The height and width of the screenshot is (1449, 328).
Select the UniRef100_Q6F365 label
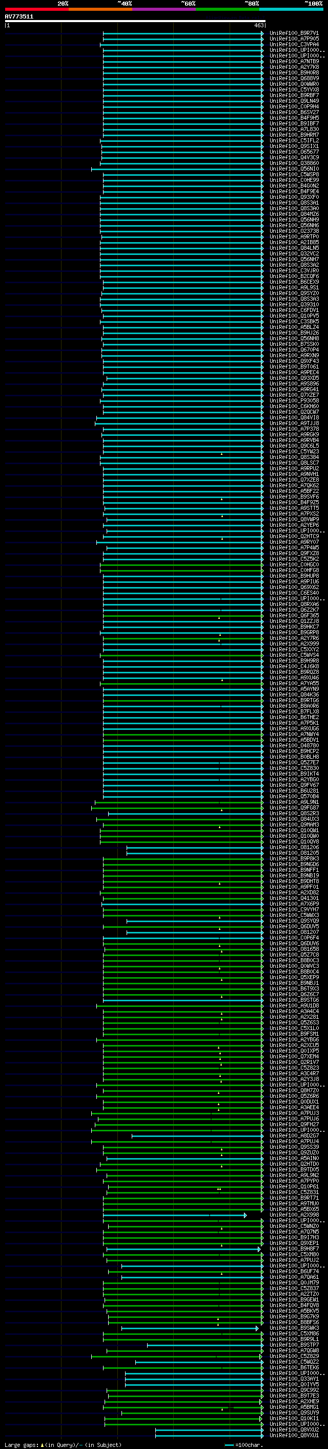pos(294,615)
